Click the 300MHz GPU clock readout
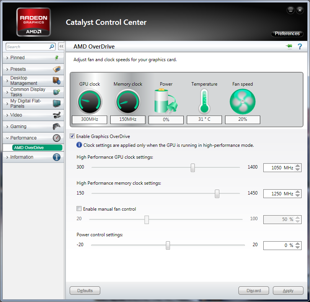 coord(90,120)
